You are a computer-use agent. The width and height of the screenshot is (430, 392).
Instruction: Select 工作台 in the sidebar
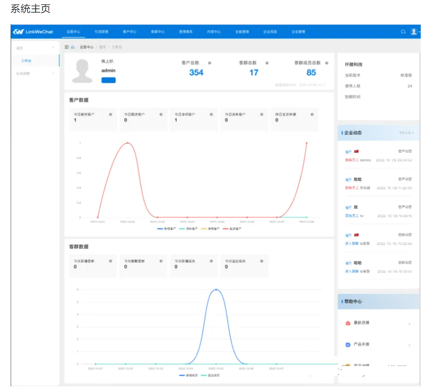click(26, 61)
